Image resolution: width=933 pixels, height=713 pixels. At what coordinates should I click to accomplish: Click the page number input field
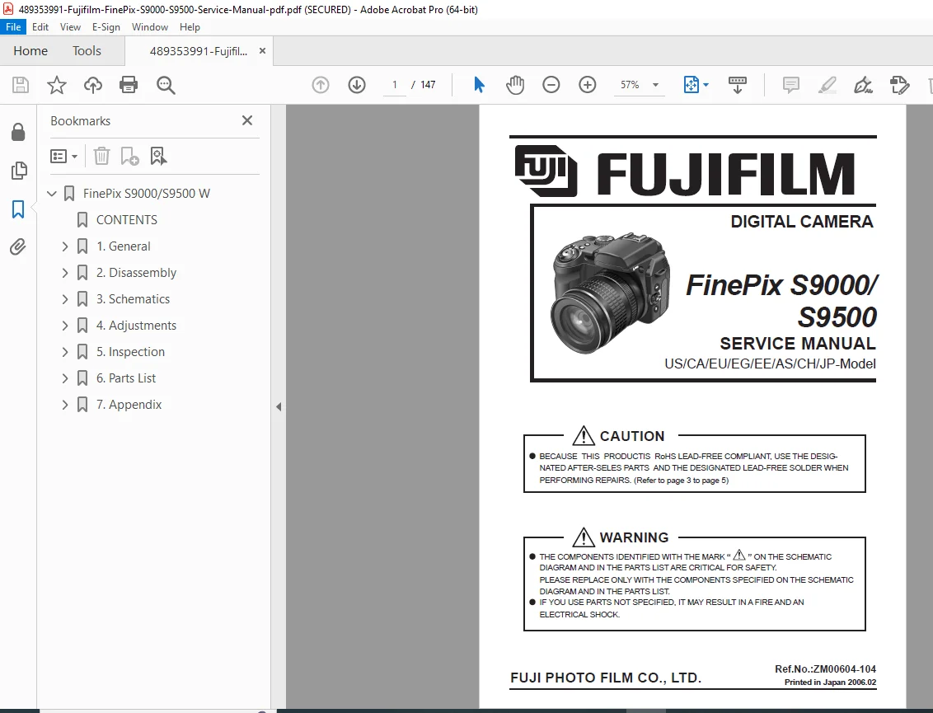click(395, 85)
